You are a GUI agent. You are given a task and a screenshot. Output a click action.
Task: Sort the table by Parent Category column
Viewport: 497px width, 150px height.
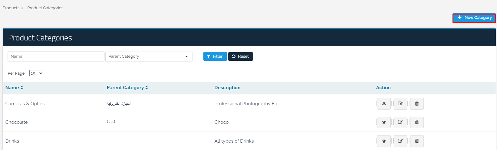(x=127, y=88)
